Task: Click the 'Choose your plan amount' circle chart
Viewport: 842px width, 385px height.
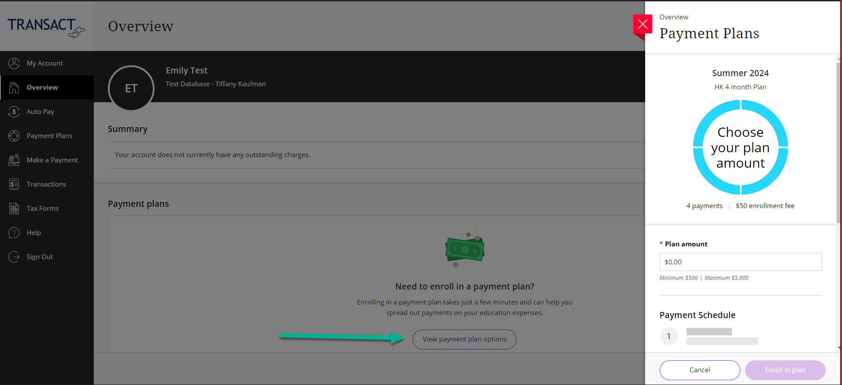Action: 741,147
